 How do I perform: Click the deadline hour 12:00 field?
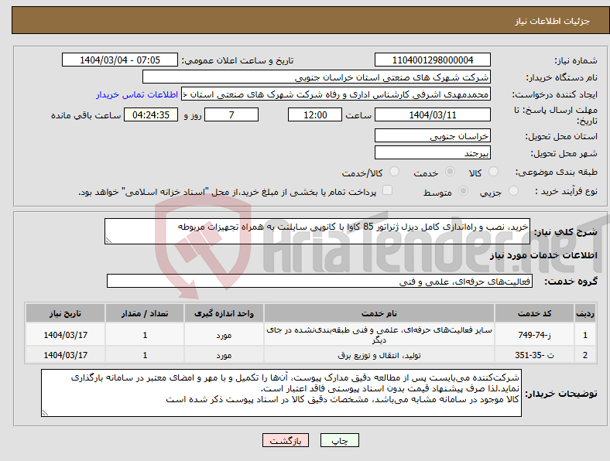315,114
